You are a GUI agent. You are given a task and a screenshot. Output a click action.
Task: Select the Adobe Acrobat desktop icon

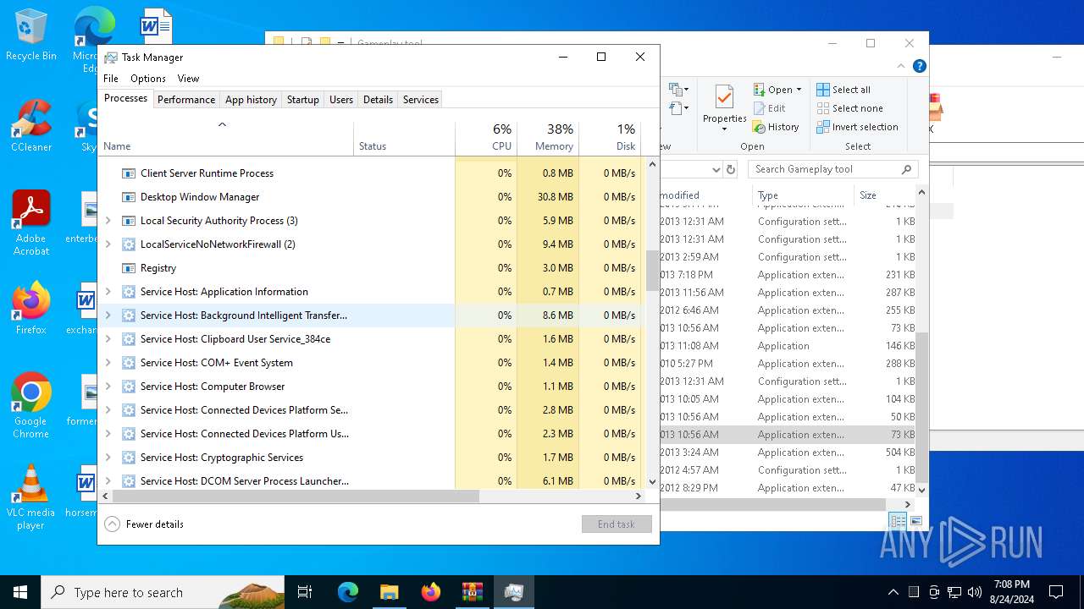pyautogui.click(x=31, y=222)
